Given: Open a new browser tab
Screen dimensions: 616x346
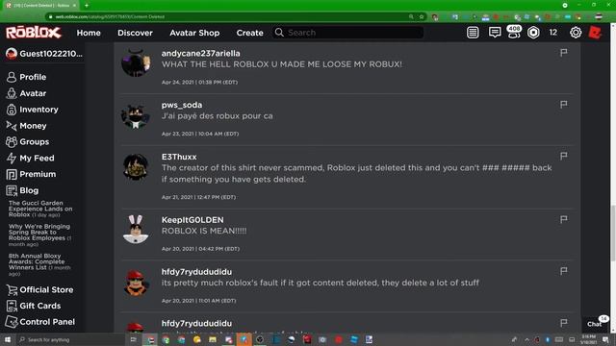Looking at the screenshot, I should coord(87,6).
